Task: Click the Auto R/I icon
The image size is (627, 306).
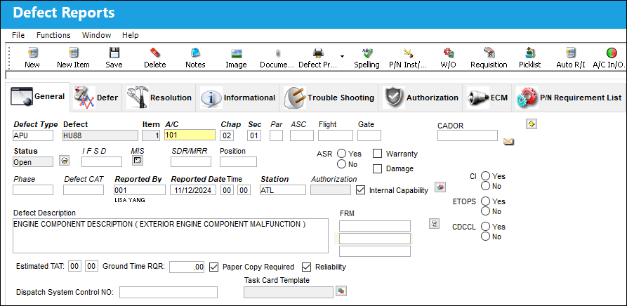Action: click(x=571, y=53)
